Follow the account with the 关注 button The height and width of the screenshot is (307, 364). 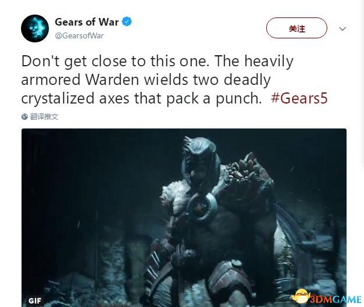[x=296, y=28]
